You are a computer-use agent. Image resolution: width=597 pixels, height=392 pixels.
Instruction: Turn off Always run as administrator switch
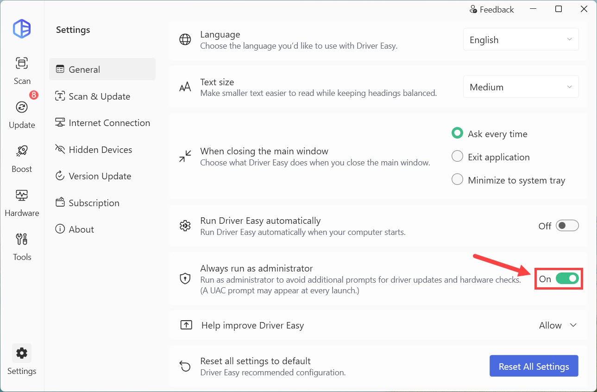point(567,278)
